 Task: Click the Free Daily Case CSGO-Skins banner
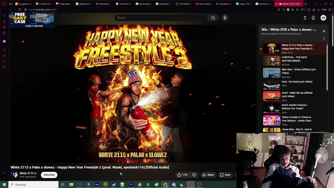tap(32, 20)
